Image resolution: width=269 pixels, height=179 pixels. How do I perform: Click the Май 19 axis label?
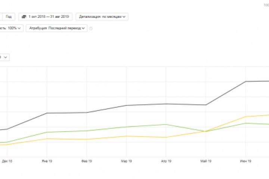(x=206, y=161)
